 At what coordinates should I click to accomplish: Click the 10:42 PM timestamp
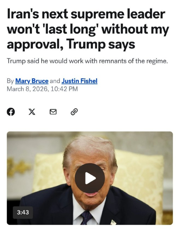[64, 89]
